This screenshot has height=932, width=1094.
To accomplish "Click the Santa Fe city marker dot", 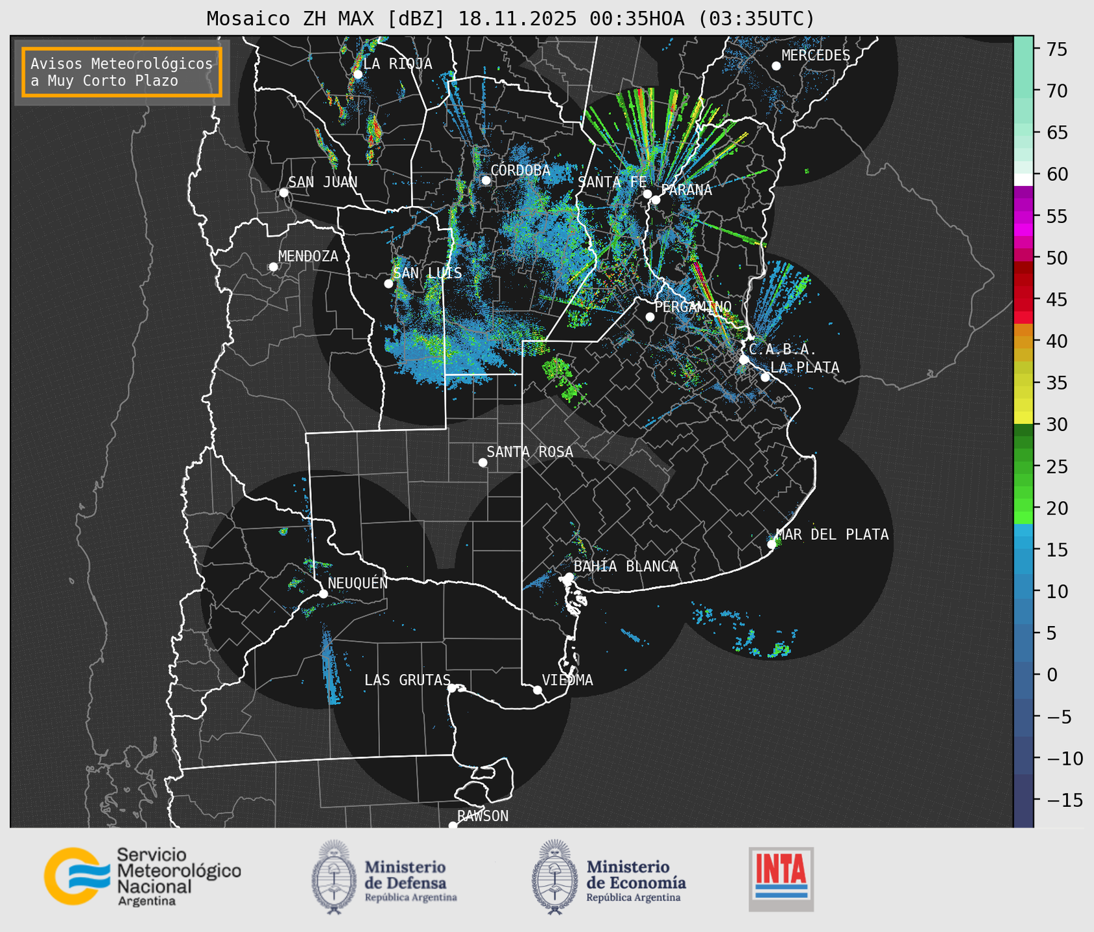I will point(647,194).
